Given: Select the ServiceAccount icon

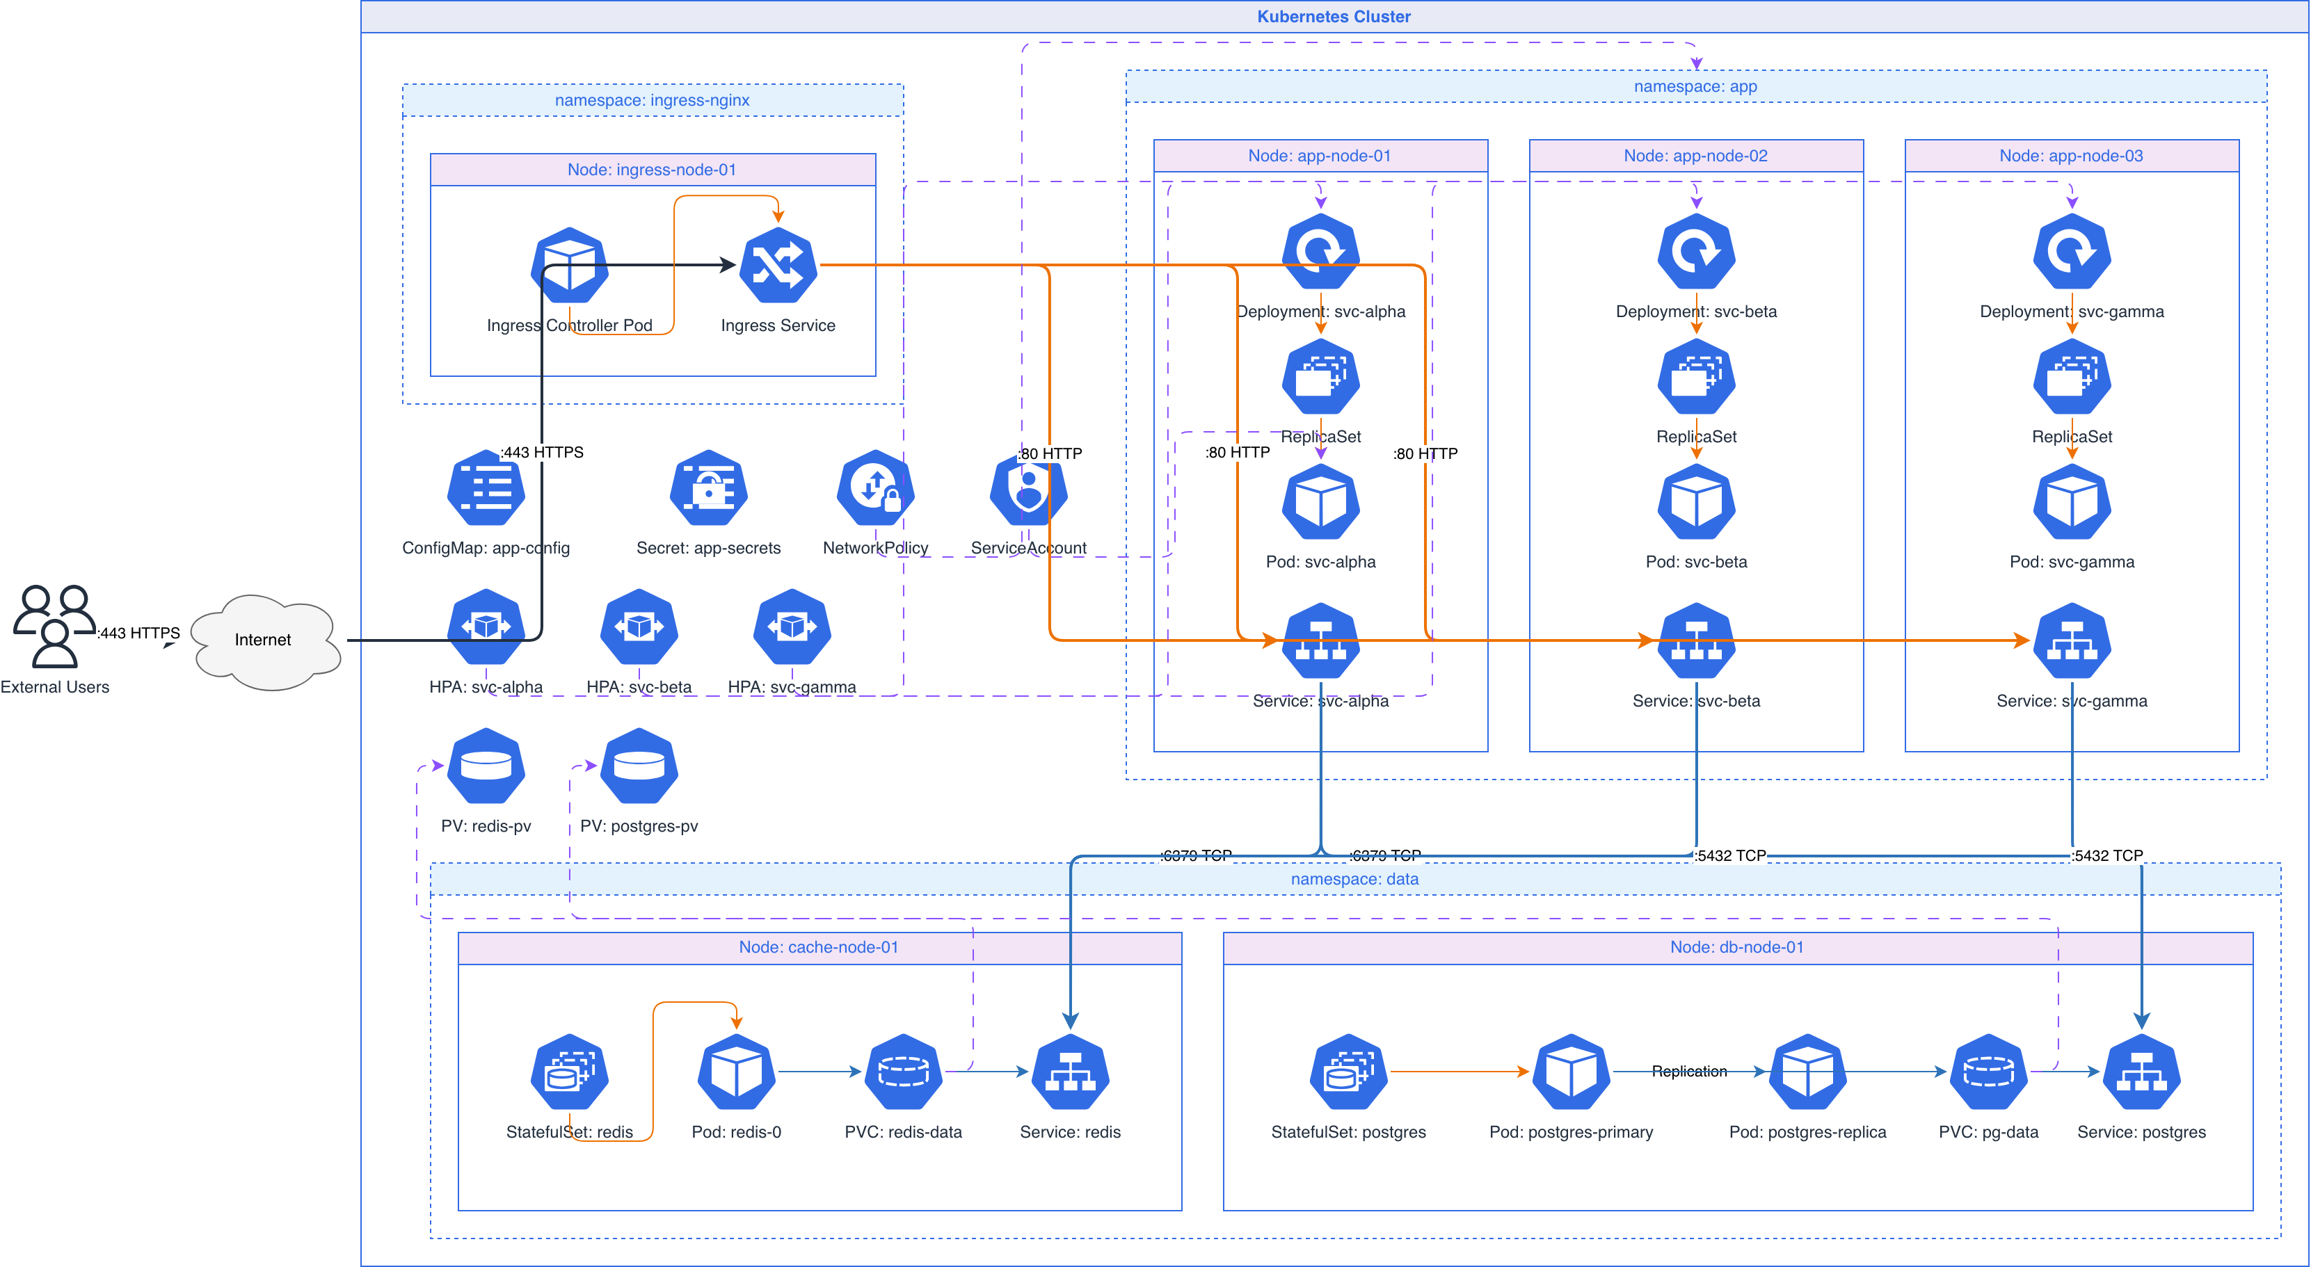Looking at the screenshot, I should tap(1028, 487).
